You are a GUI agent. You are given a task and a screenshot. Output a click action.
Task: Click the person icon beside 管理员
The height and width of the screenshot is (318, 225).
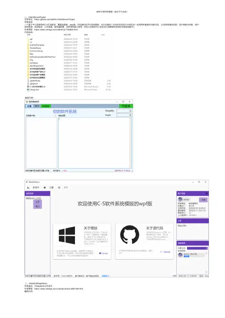28,188
